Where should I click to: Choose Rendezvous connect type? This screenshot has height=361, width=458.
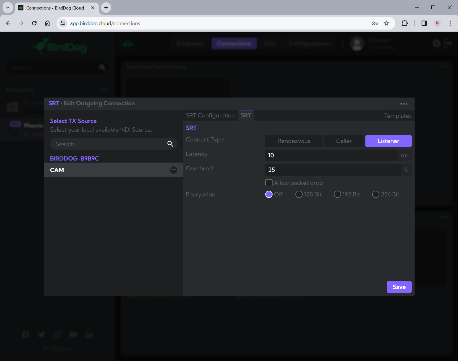click(294, 141)
